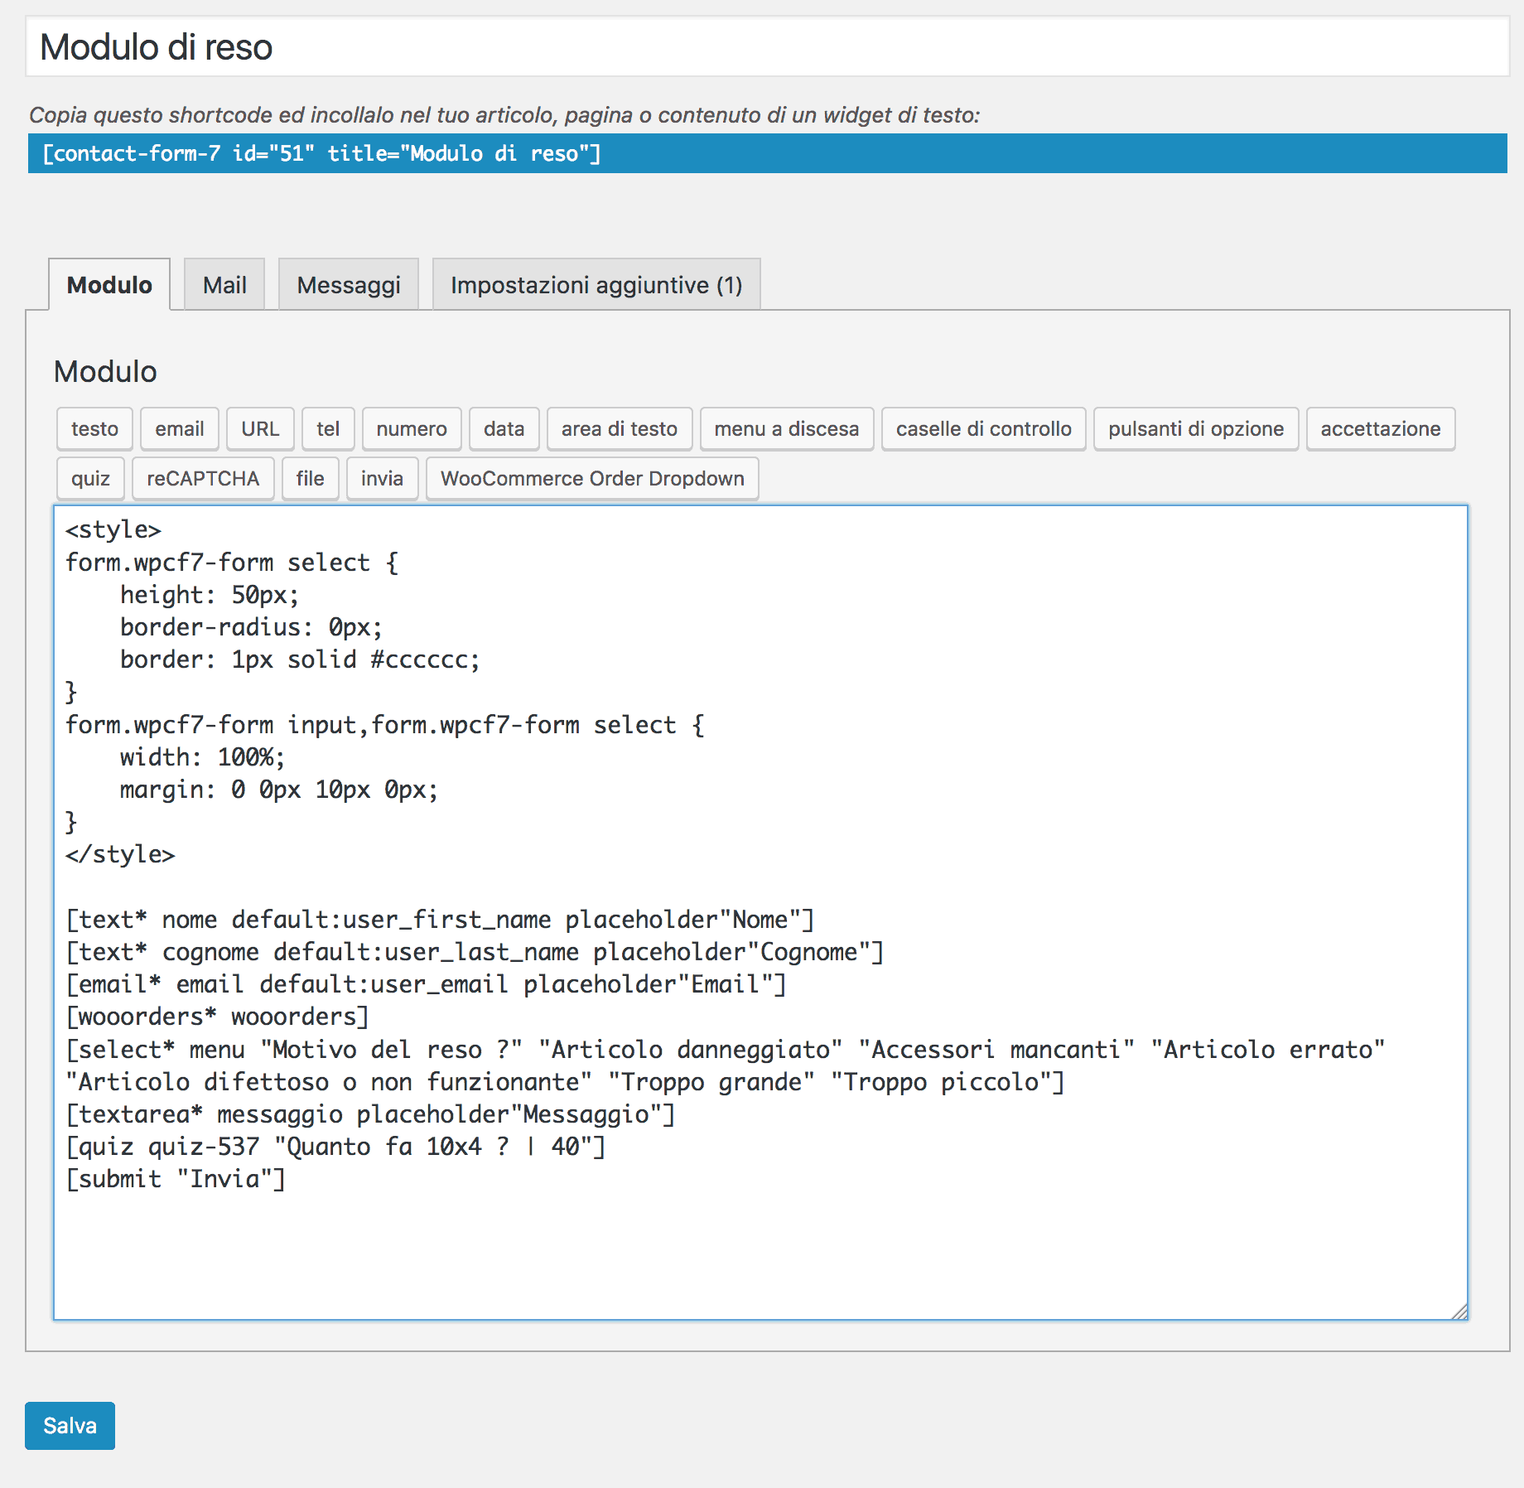Insert a reCAPTCHA tag

(x=203, y=479)
